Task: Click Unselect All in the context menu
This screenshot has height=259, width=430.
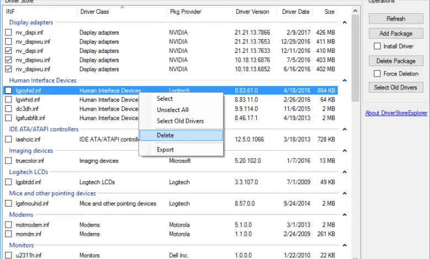Action: click(x=173, y=110)
